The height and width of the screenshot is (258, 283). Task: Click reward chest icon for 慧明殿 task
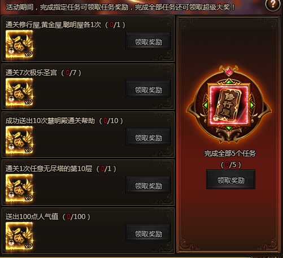pyautogui.click(x=19, y=139)
